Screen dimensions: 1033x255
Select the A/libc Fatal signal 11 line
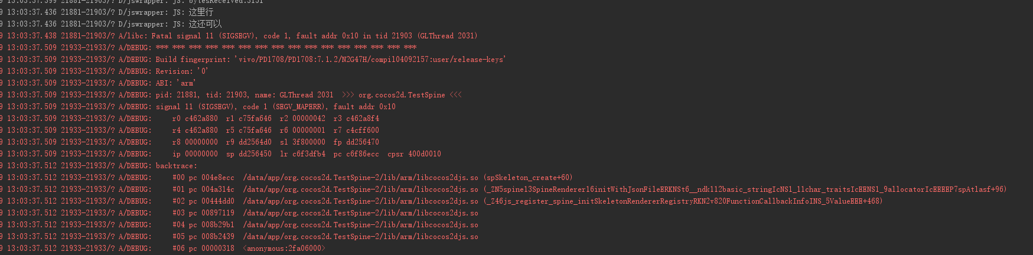314,36
